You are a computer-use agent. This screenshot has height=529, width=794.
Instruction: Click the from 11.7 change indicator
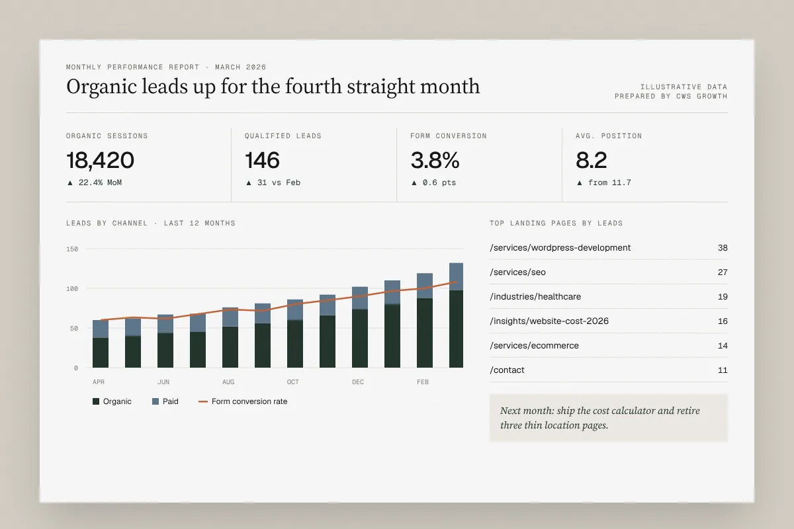point(603,183)
